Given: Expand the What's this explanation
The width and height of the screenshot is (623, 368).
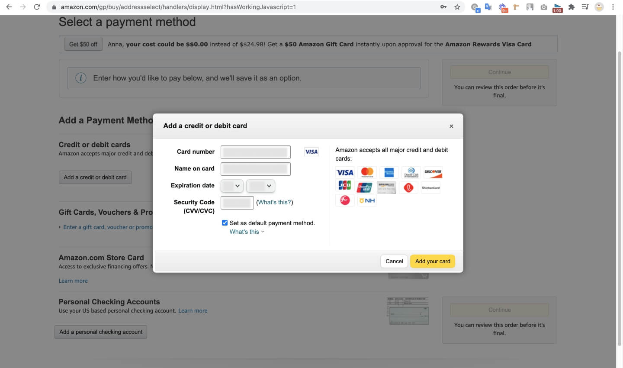Looking at the screenshot, I should click(x=247, y=232).
